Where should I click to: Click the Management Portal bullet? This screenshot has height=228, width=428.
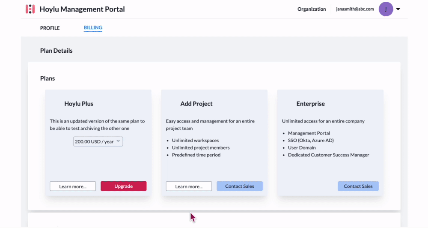pos(309,133)
